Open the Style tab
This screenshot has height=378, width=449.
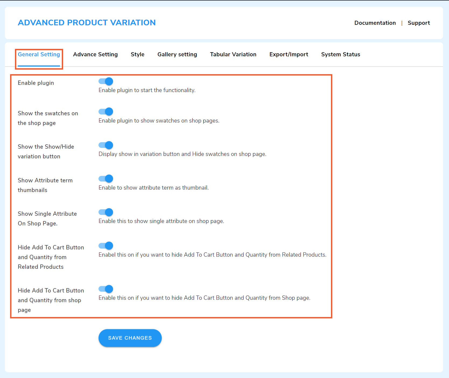coord(138,54)
